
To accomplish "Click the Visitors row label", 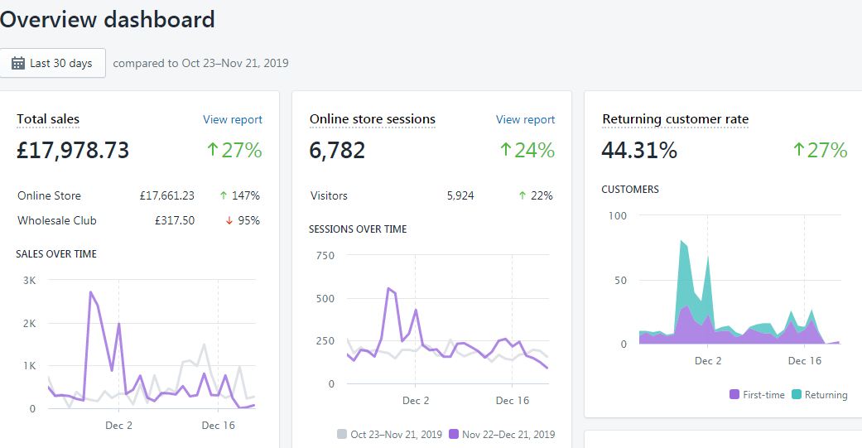I will pyautogui.click(x=329, y=195).
